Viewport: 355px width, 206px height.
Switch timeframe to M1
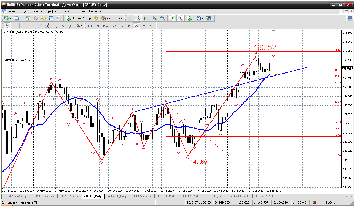[90, 26]
